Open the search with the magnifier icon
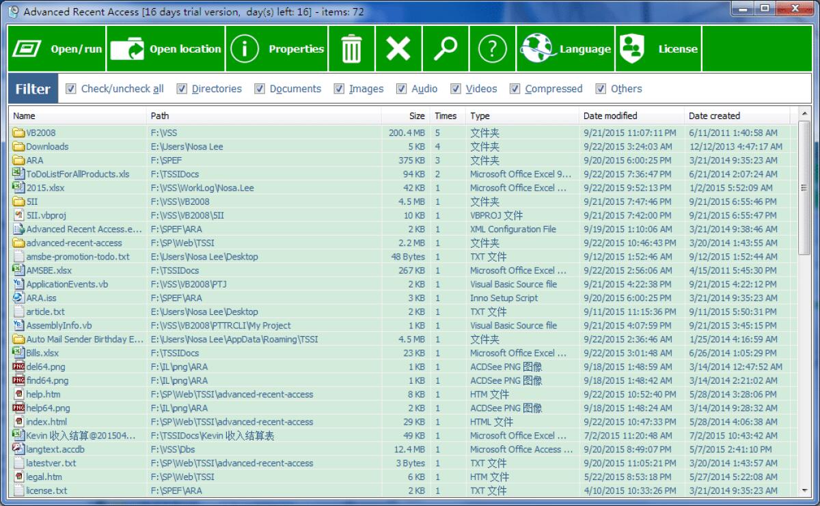The height and width of the screenshot is (506, 820). pyautogui.click(x=445, y=48)
